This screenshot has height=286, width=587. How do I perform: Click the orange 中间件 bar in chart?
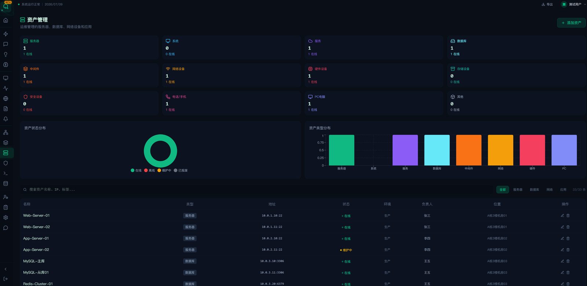pos(468,150)
